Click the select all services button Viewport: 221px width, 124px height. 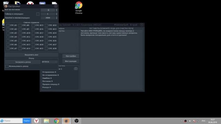tap(31, 55)
